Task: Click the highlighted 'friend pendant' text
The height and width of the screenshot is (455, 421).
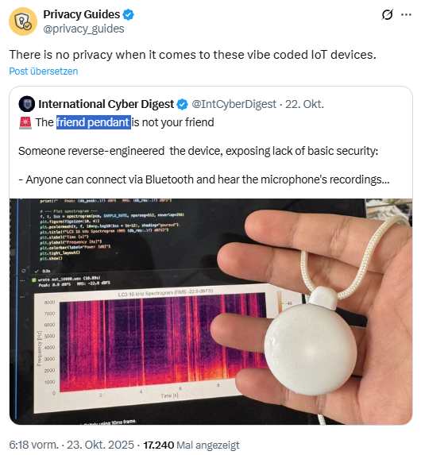Action: (x=94, y=122)
